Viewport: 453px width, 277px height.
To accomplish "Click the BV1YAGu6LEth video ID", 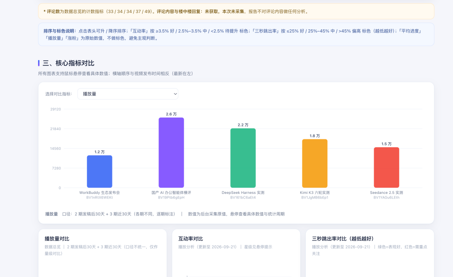I will [387, 198].
